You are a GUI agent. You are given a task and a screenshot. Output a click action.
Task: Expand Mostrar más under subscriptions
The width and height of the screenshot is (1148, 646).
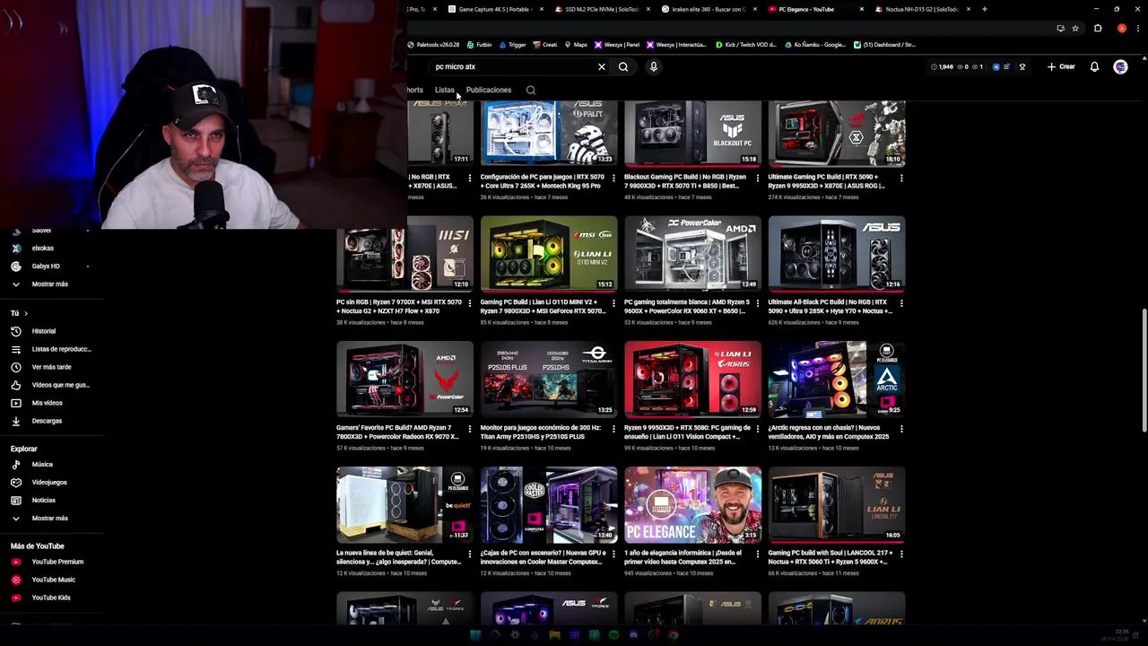pos(49,284)
